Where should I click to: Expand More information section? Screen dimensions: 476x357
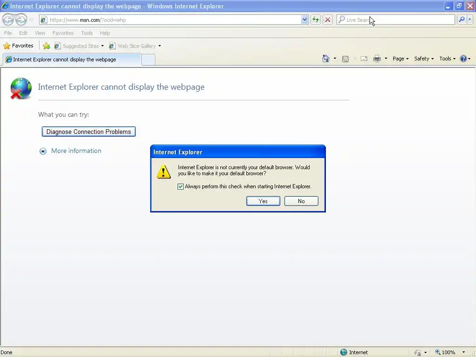(43, 151)
